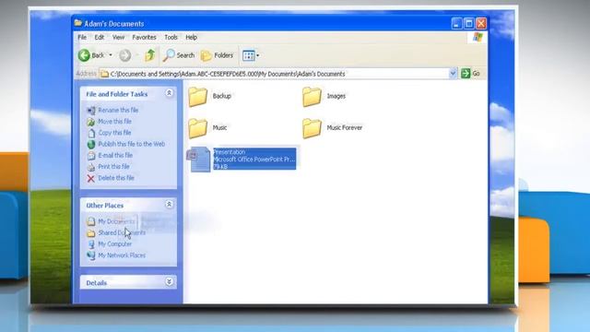Close the Adam's Documents window
The image size is (590, 332).
coord(481,23)
